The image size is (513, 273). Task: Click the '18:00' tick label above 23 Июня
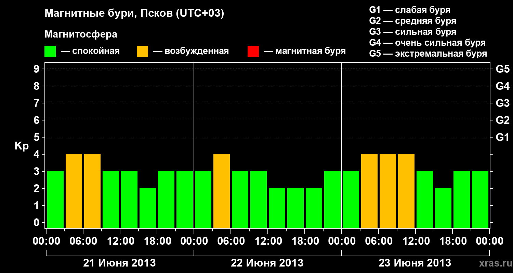[x=452, y=241]
